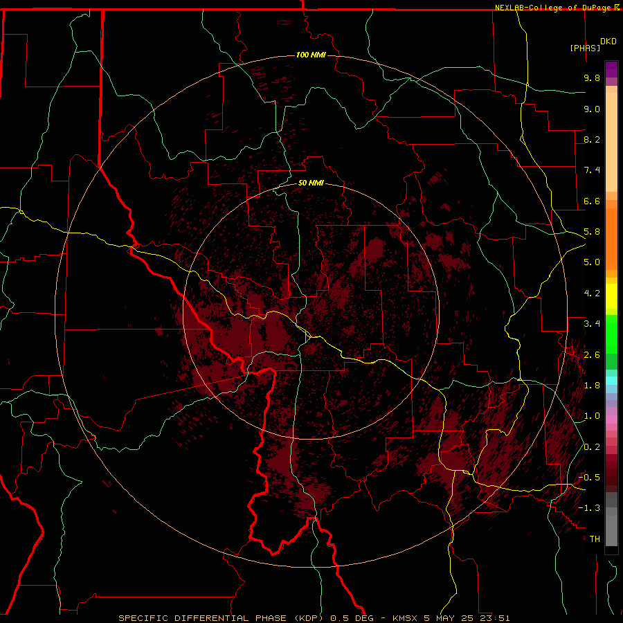Click the 8.2 scale value
Screen dimensions: 623x623
(592, 139)
